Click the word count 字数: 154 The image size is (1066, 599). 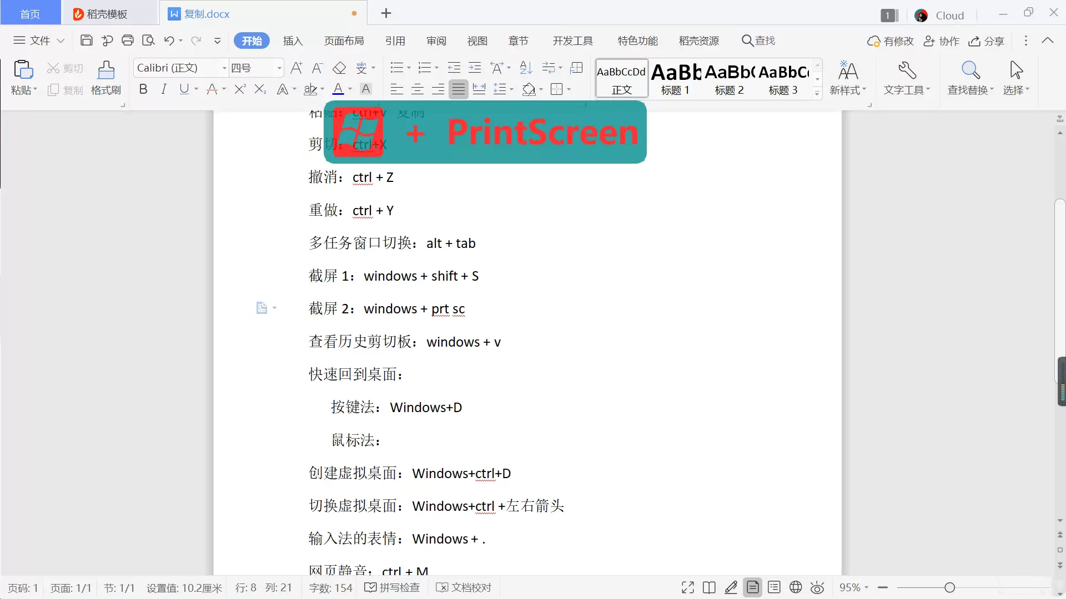click(x=330, y=587)
